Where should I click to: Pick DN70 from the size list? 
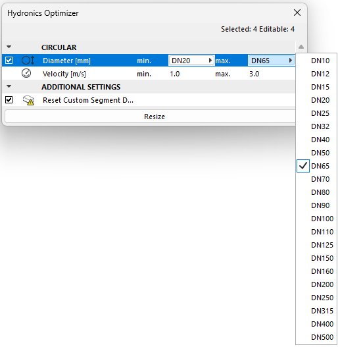316,179
